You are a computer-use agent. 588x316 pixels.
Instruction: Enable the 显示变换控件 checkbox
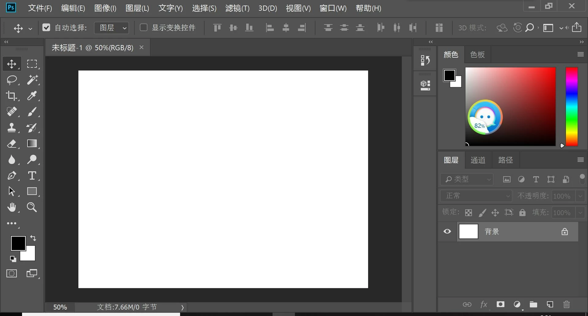tap(144, 28)
